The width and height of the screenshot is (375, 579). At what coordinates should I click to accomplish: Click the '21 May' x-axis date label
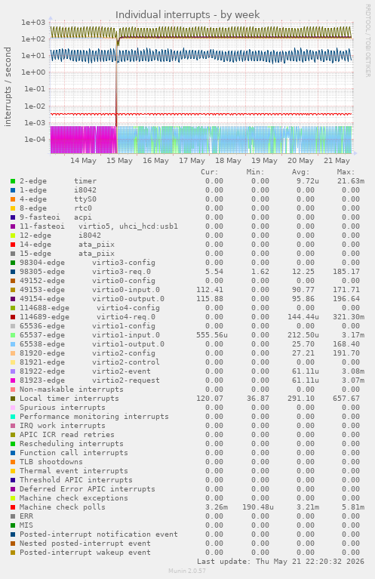point(337,161)
